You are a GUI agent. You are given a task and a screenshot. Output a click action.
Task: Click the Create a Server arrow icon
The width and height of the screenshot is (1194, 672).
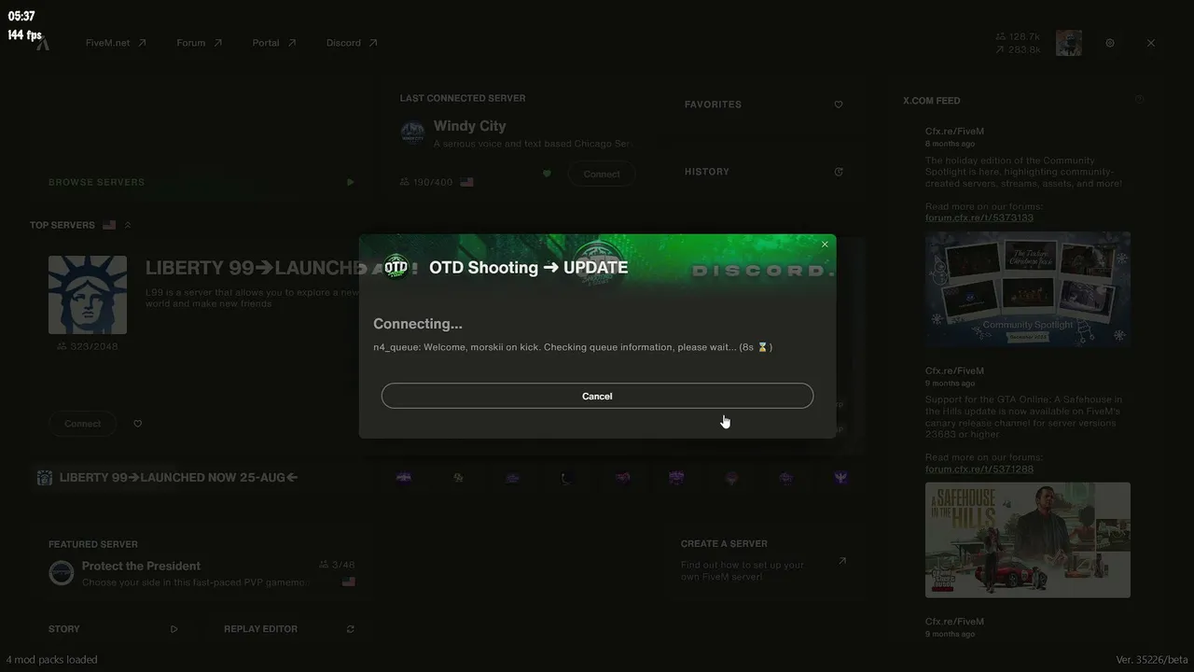[842, 561]
